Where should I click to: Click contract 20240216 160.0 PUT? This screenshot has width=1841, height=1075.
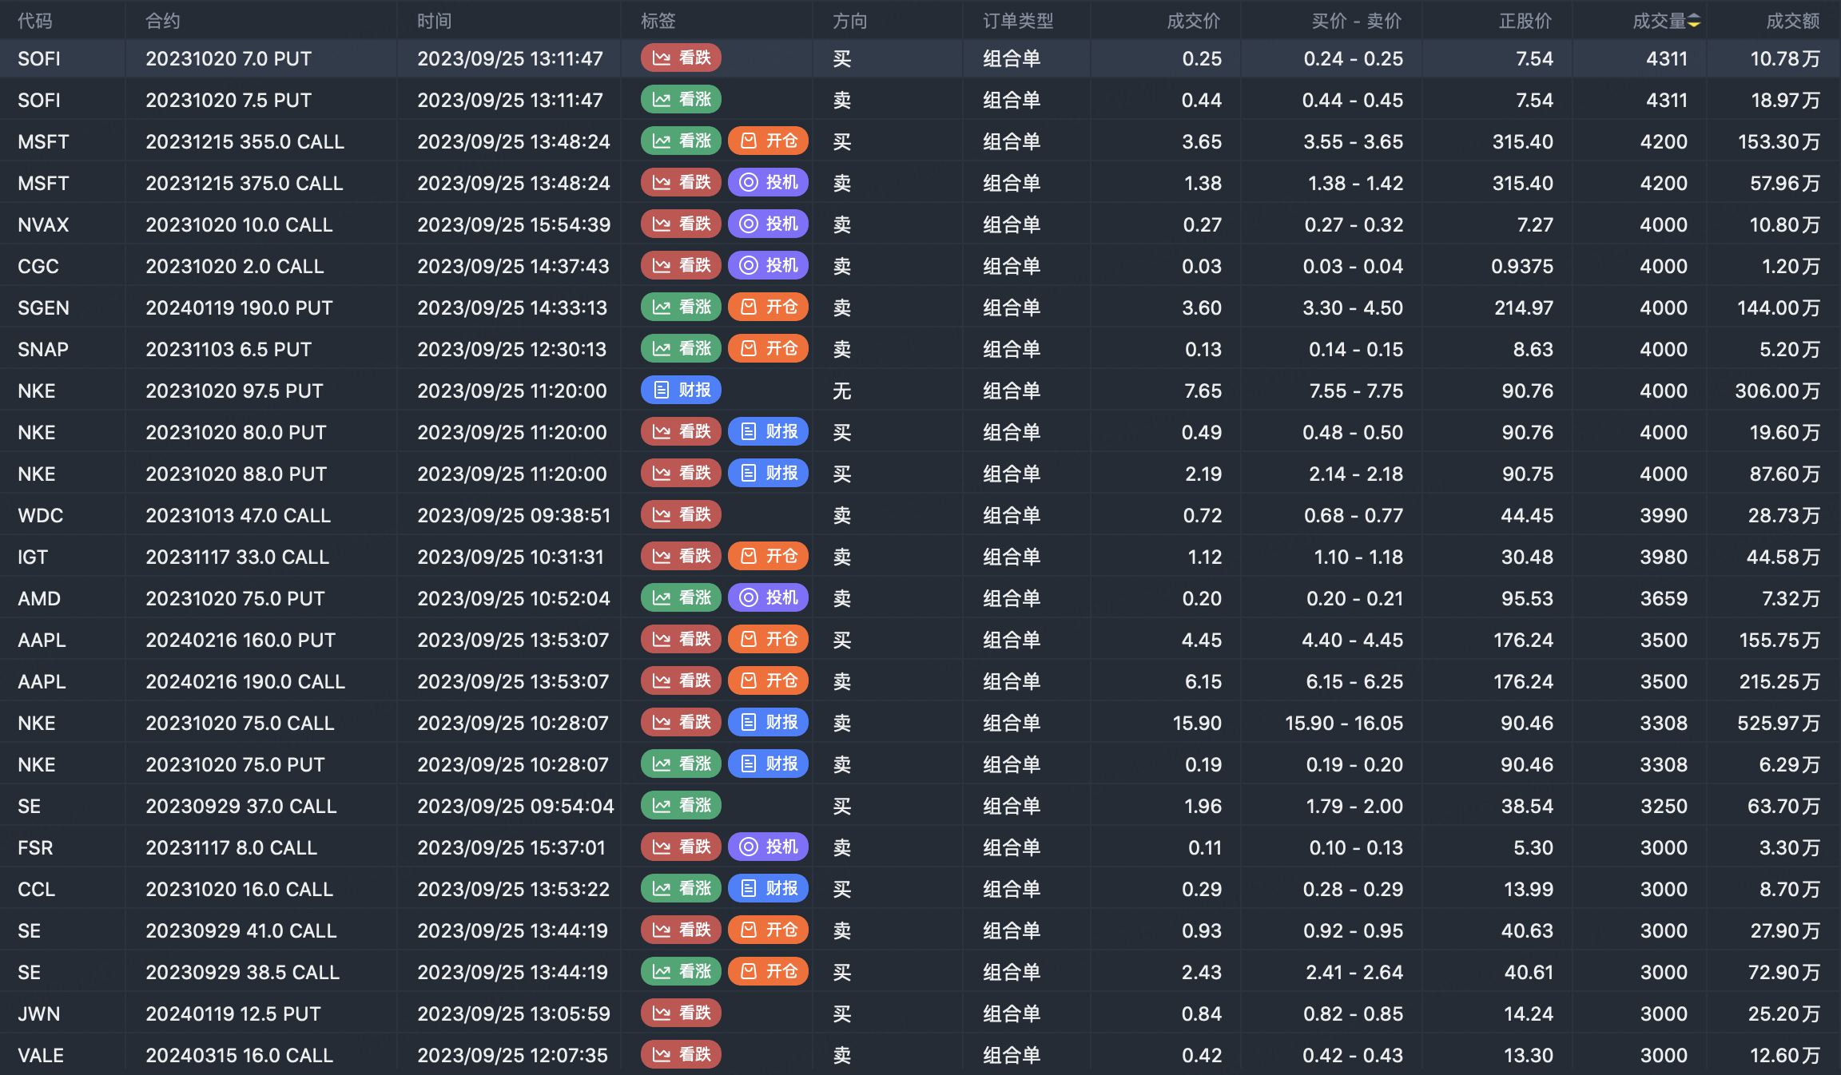click(x=241, y=640)
